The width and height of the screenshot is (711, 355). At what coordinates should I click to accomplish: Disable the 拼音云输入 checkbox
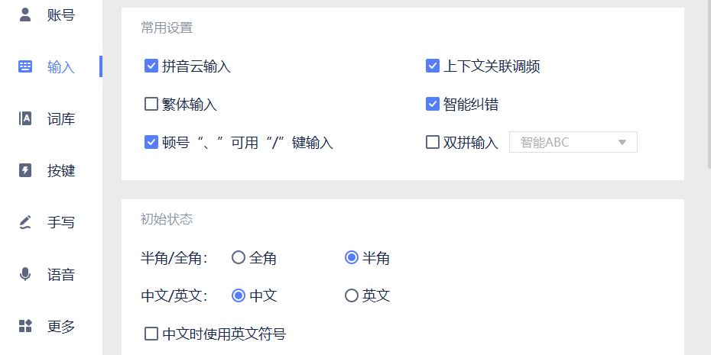coord(151,66)
